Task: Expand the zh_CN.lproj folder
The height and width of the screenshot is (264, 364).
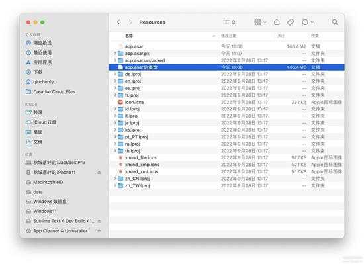Action: click(x=115, y=179)
